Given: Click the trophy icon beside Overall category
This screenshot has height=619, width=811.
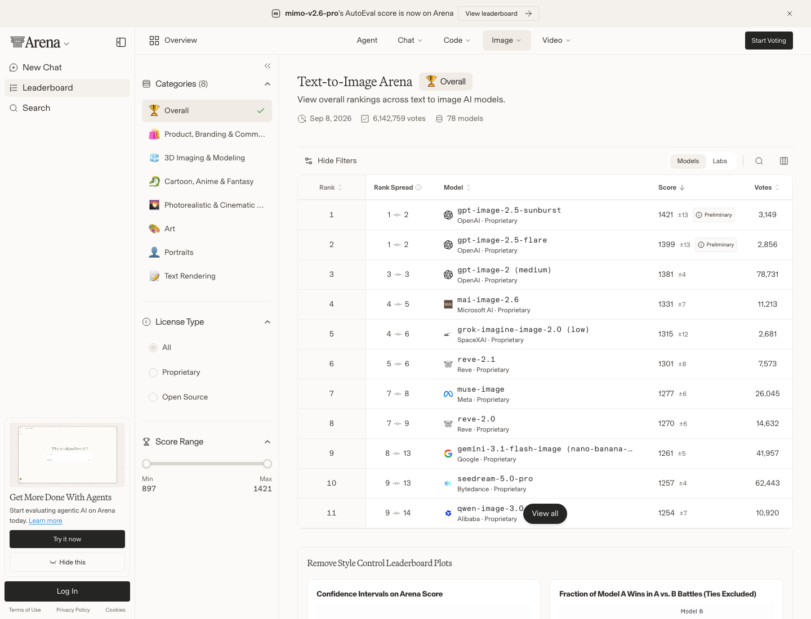Looking at the screenshot, I should (154, 110).
